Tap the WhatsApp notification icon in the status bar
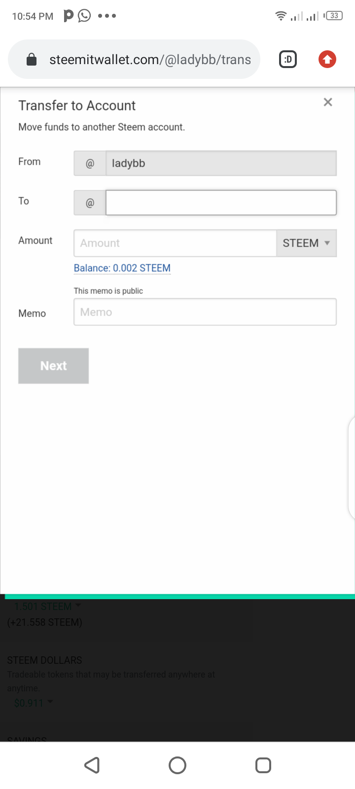 click(x=85, y=16)
